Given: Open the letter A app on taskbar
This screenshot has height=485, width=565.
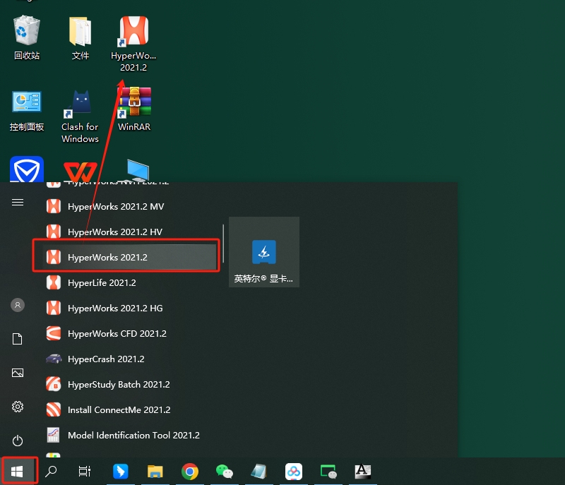Looking at the screenshot, I should click(x=362, y=471).
